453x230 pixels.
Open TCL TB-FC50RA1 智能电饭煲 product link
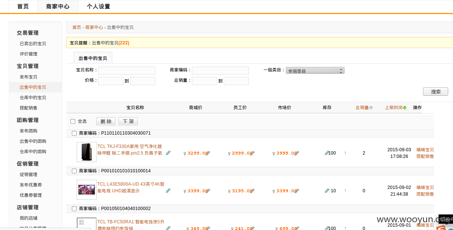click(131, 225)
